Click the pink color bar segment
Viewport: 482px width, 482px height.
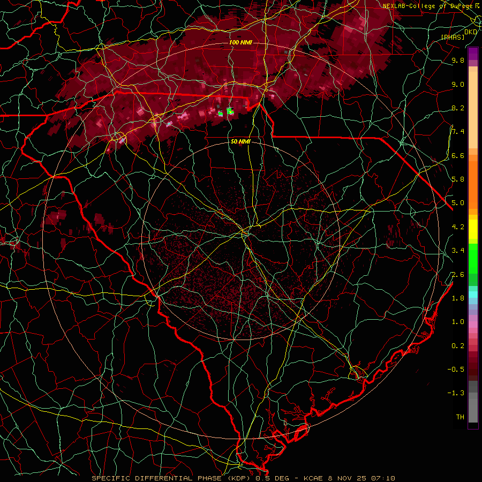[x=473, y=325]
